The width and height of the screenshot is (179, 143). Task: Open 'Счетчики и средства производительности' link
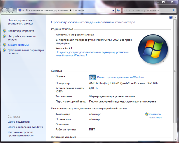20,134
